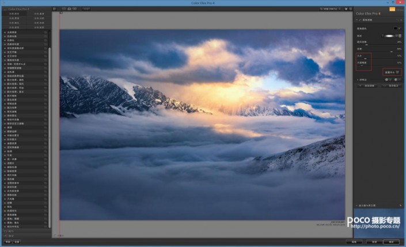The height and width of the screenshot is (247, 406).
Task: Select the single image preview mode icon
Action: [x=63, y=9]
